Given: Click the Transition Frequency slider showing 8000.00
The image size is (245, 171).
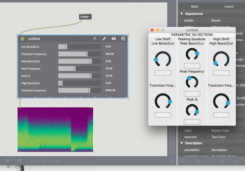Looking at the screenshot, I should [x=79, y=90].
